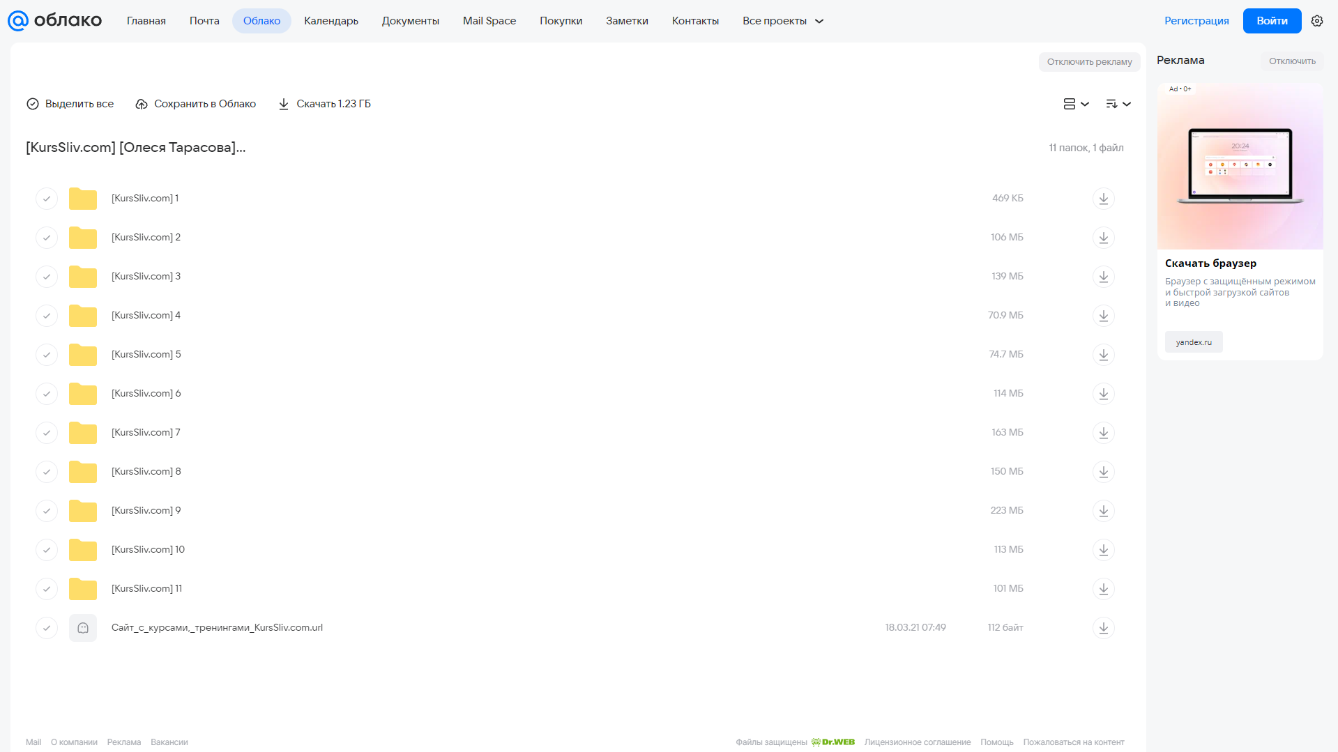1338x752 pixels.
Task: Click download icon for [KursSliv.com] 5
Action: pos(1103,355)
